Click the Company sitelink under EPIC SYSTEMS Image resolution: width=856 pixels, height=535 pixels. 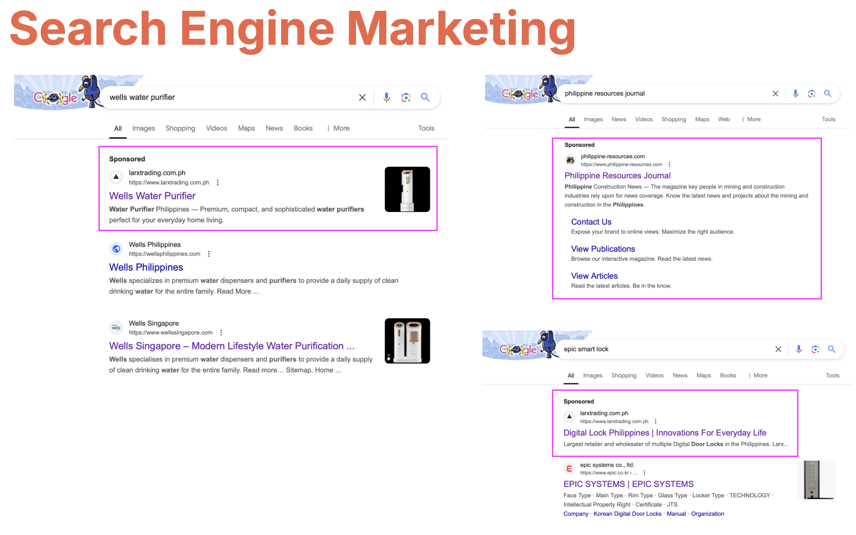576,514
